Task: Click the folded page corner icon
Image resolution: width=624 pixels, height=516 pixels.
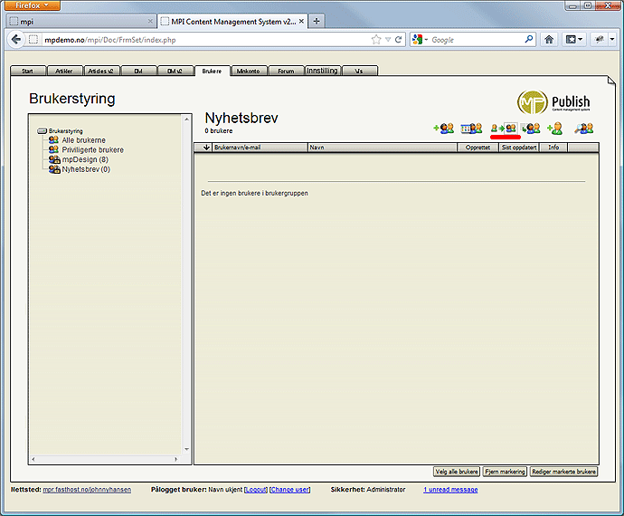Action: click(611, 81)
